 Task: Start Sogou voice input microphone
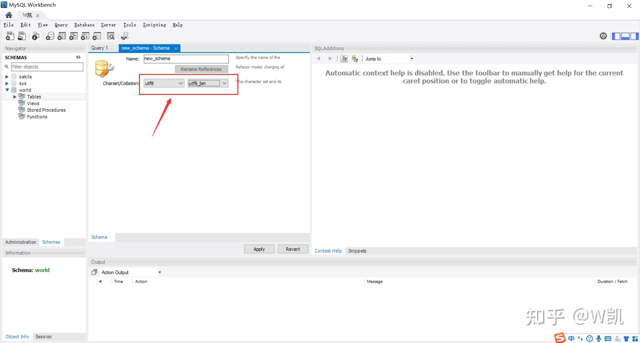pyautogui.click(x=599, y=339)
